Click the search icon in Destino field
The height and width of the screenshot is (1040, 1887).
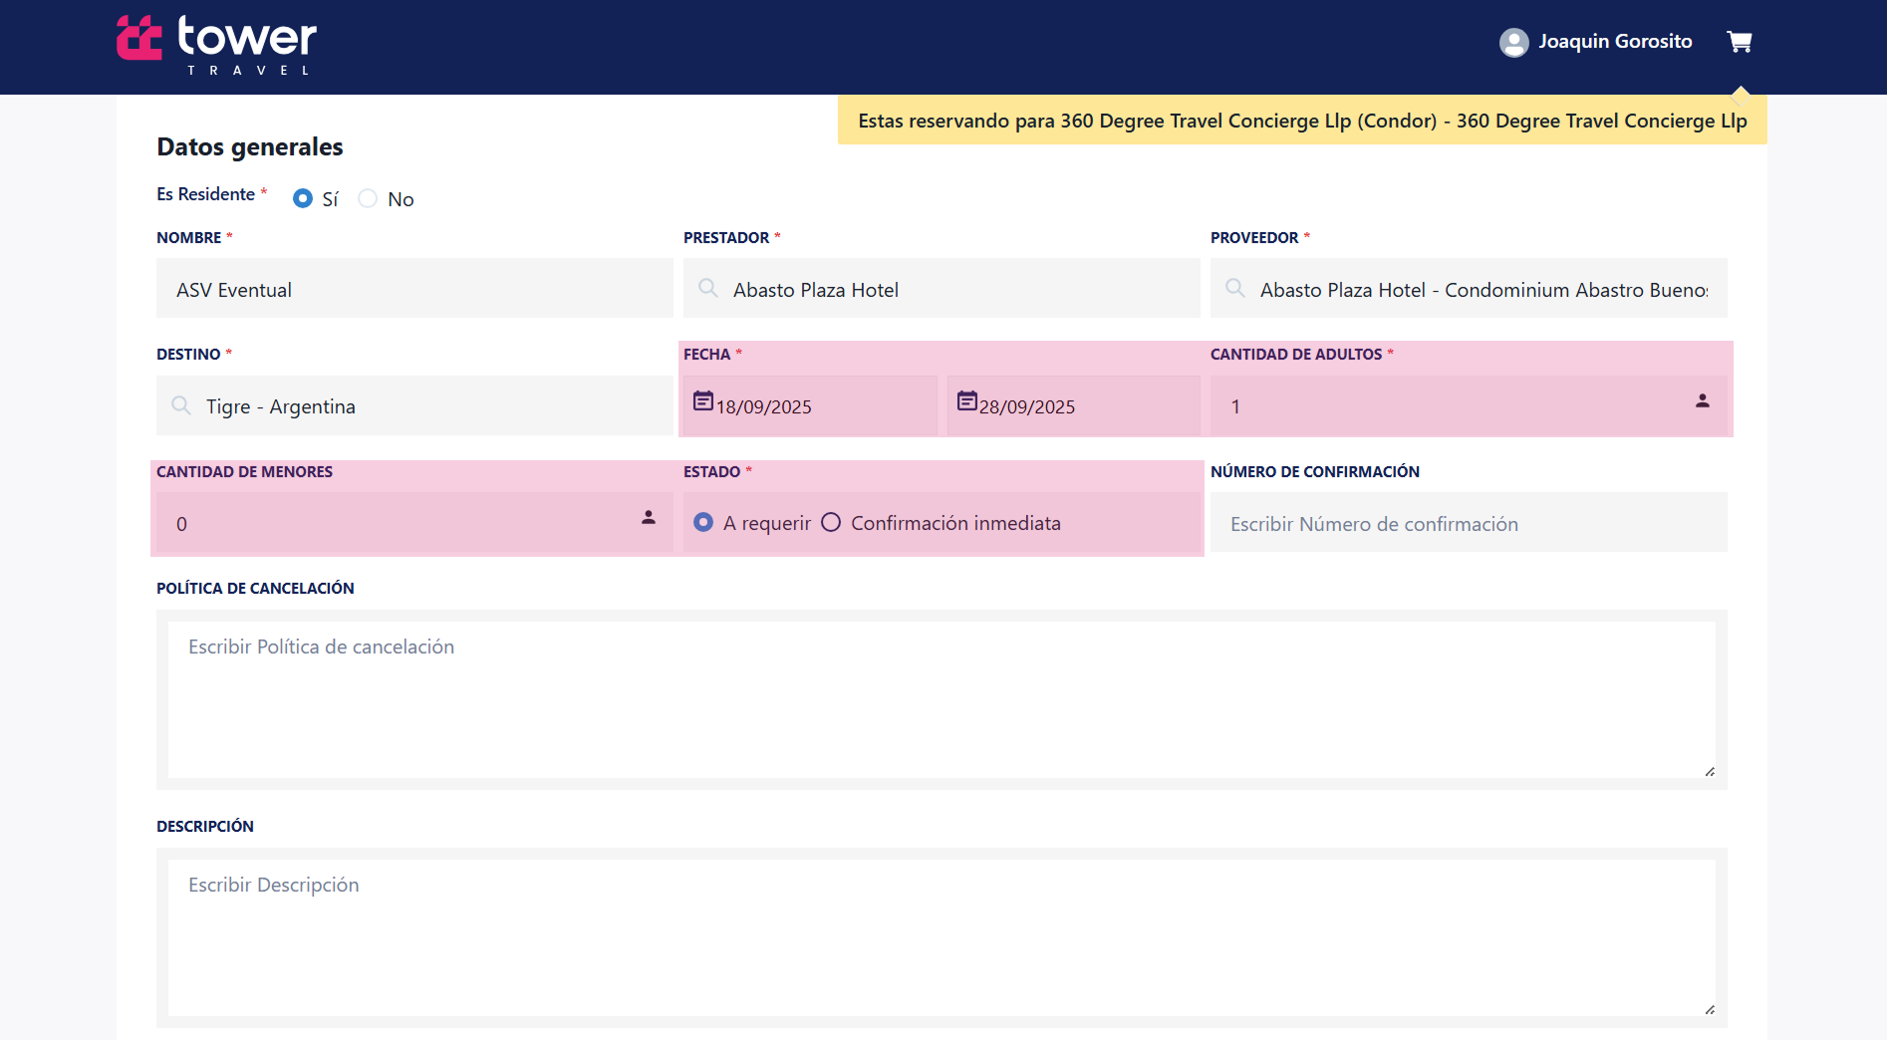click(181, 405)
